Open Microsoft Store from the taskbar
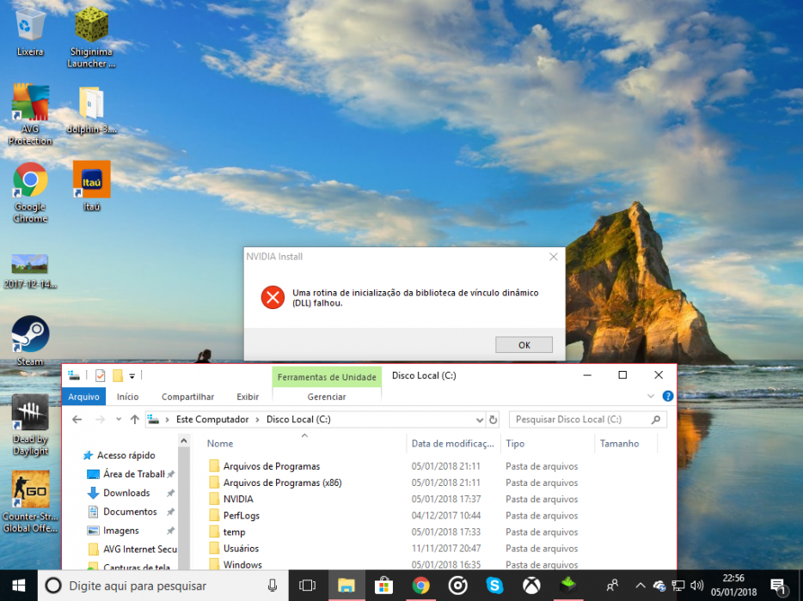Image resolution: width=803 pixels, height=601 pixels. coord(383,586)
